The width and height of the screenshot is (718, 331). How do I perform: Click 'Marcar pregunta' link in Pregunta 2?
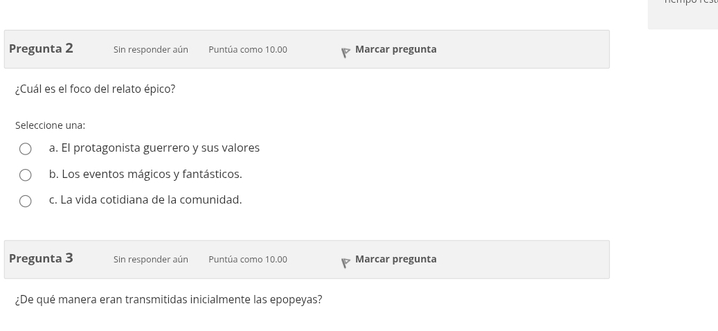pos(395,49)
